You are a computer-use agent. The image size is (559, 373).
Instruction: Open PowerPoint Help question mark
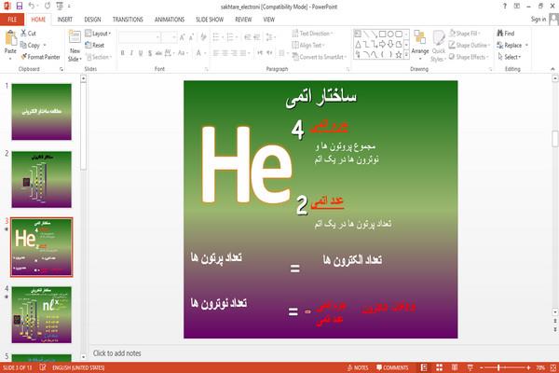[x=504, y=7]
